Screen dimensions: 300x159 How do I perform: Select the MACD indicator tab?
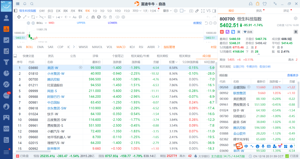[121, 47]
